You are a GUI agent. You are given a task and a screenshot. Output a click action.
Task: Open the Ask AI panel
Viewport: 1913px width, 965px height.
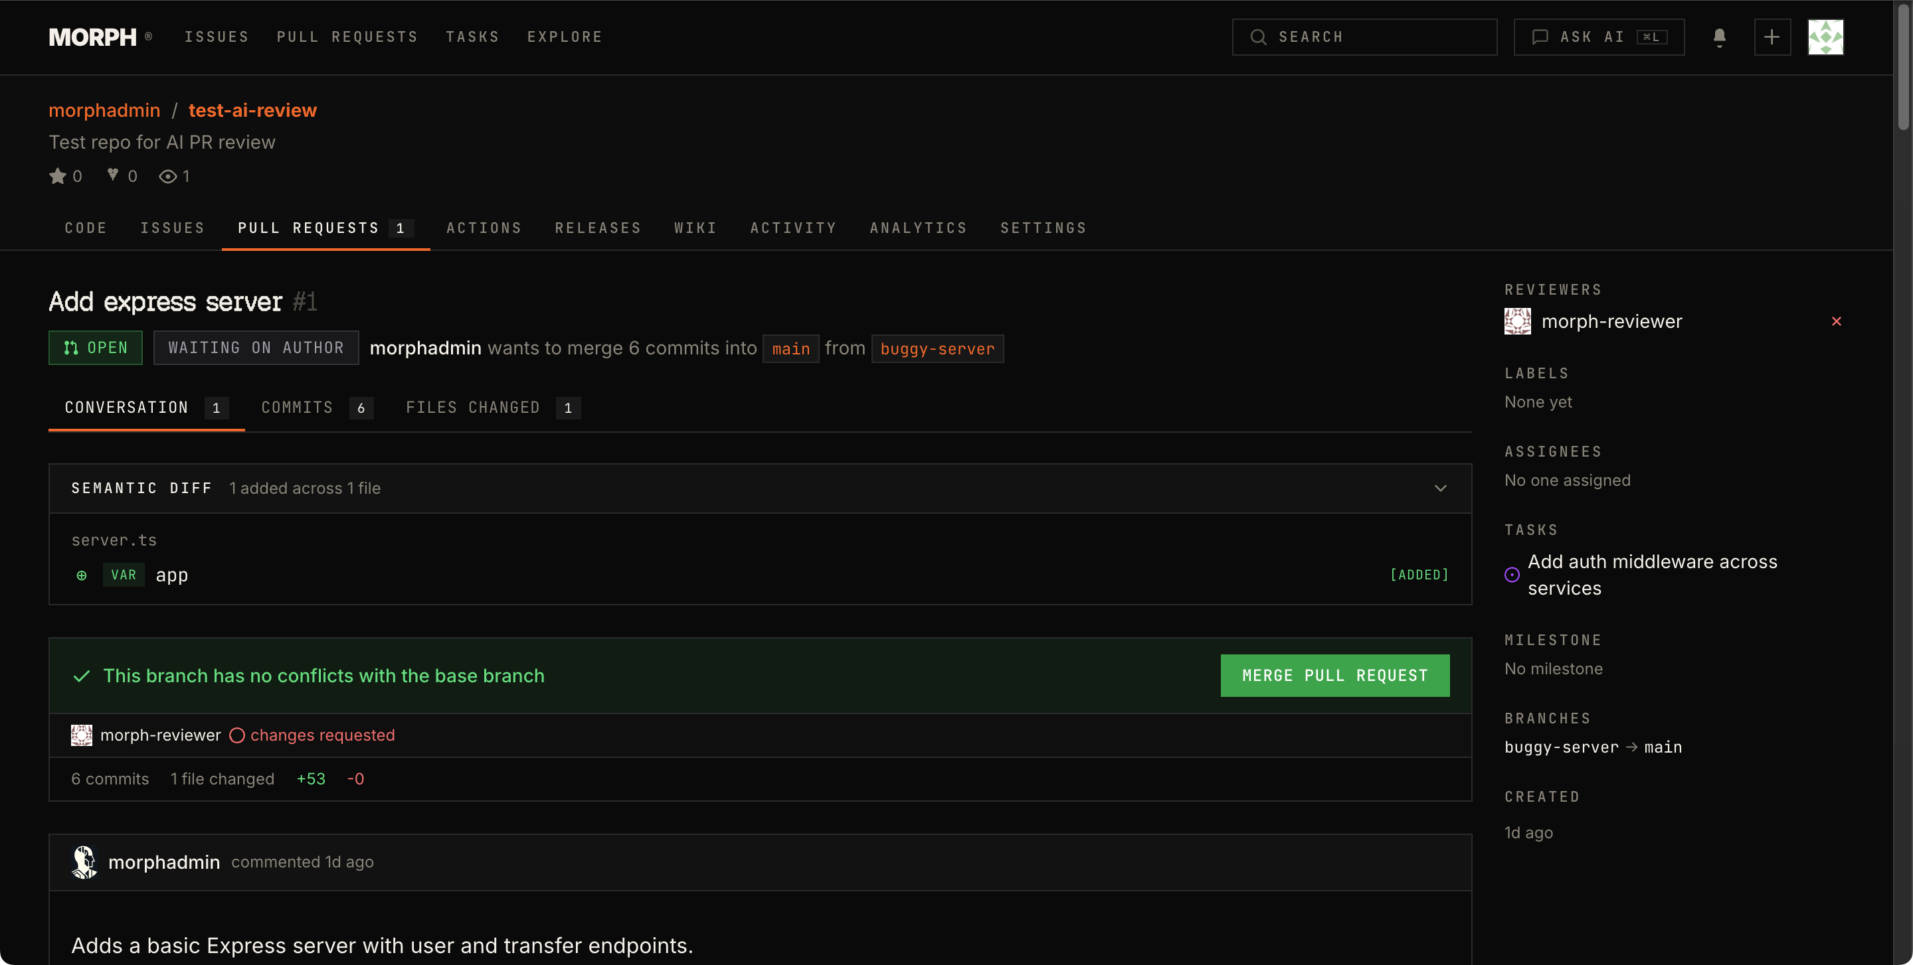(x=1598, y=37)
